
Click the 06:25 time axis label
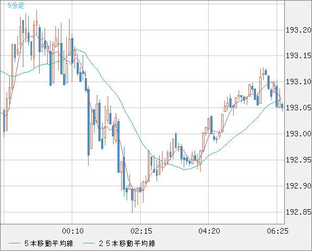(278, 231)
